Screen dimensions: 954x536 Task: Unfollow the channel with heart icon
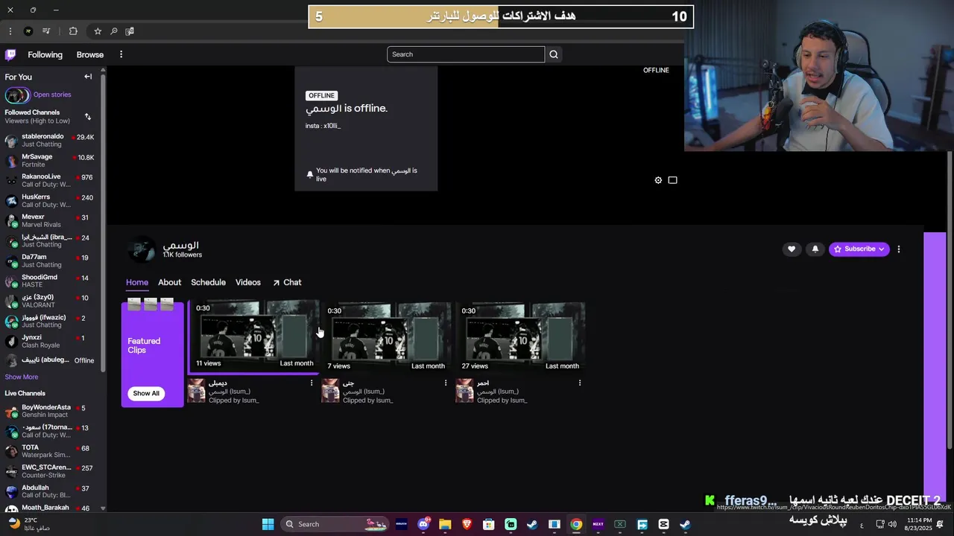tap(792, 249)
